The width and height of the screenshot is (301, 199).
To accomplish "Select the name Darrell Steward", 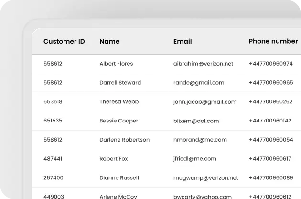I will click(120, 83).
